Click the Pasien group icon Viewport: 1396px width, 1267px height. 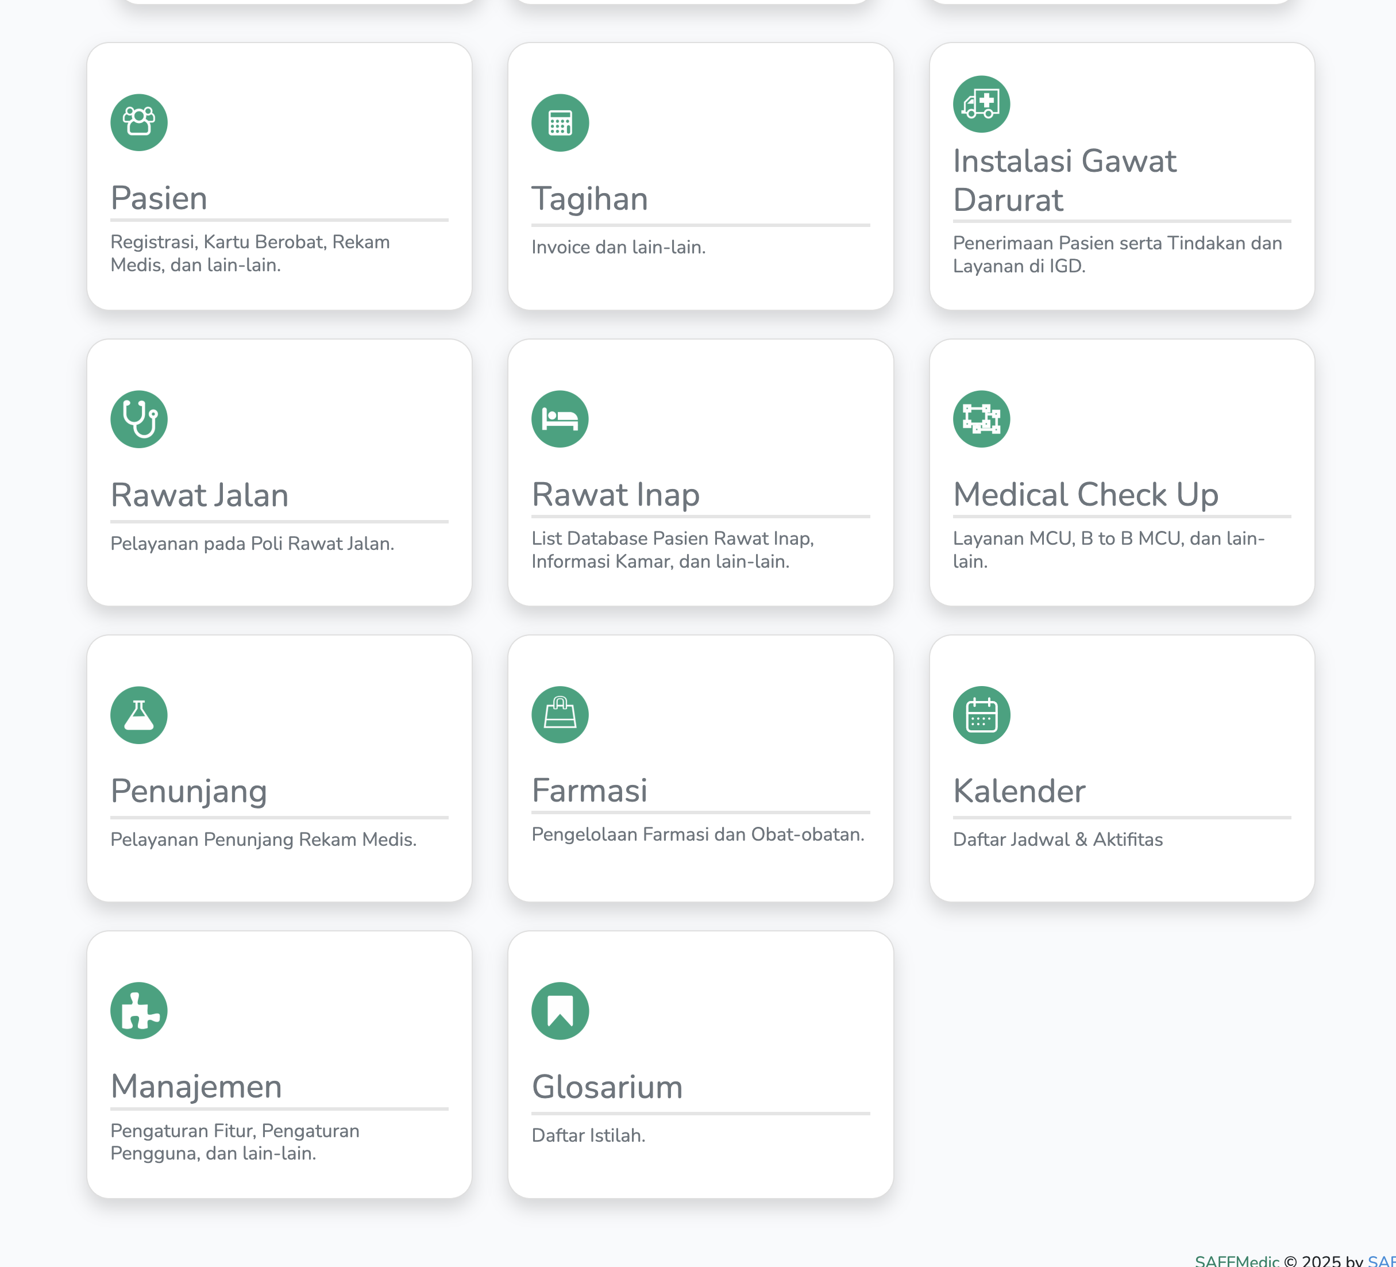[x=138, y=122]
